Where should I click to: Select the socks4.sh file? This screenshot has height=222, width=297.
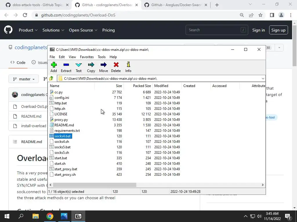click(61, 141)
